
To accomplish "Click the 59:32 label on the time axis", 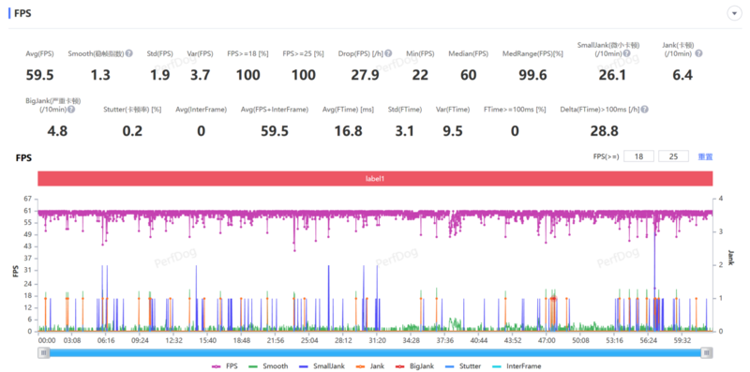I will [x=682, y=340].
